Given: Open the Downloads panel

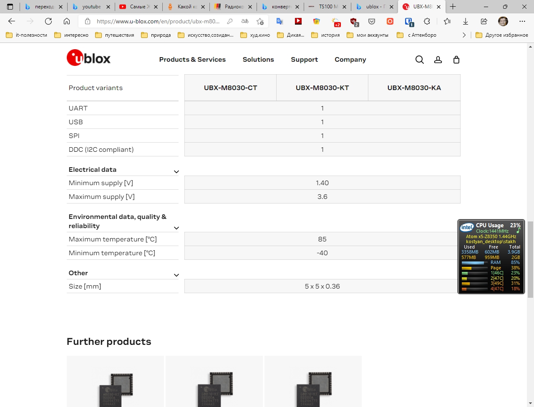Looking at the screenshot, I should [x=466, y=21].
